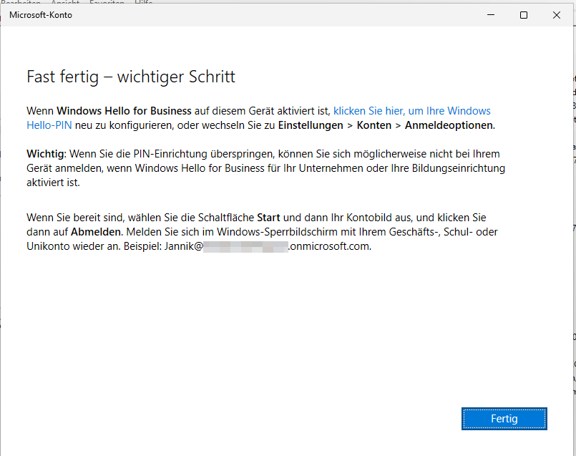Click the bold word 'Abmelden'
Image resolution: width=576 pixels, height=456 pixels.
pyautogui.click(x=97, y=232)
